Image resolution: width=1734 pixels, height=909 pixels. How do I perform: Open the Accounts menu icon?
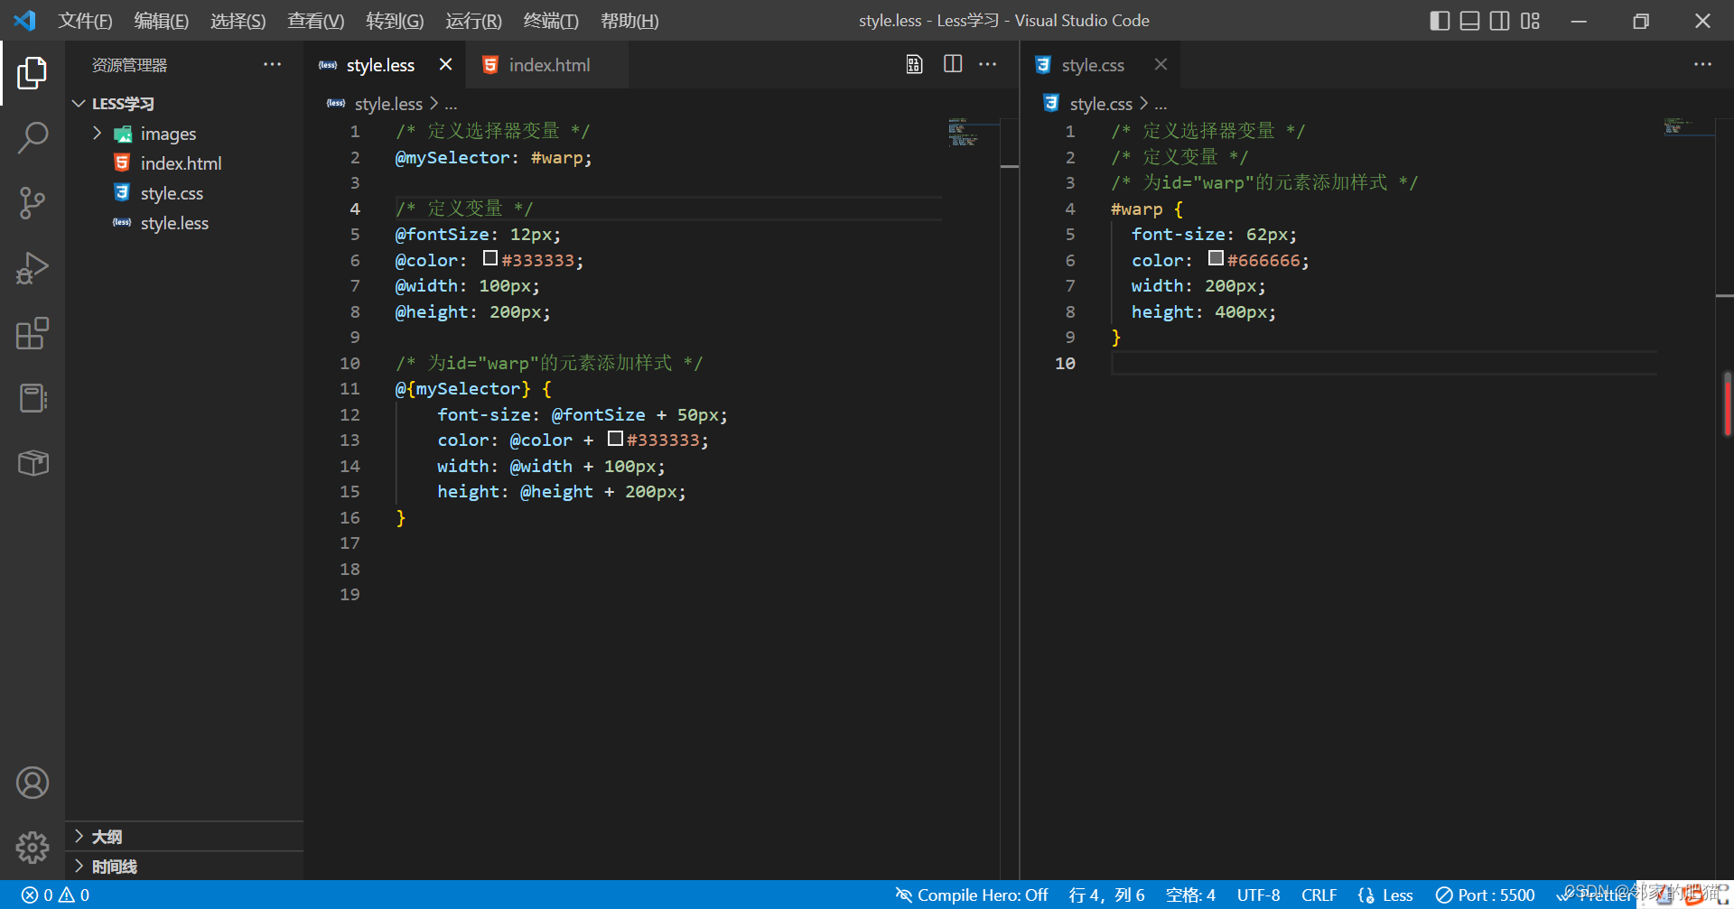click(x=33, y=783)
